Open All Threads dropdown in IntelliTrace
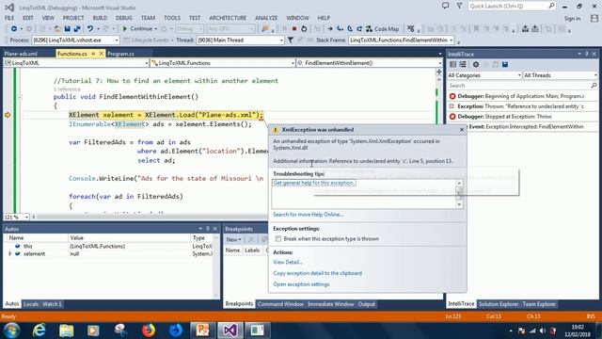 pyautogui.click(x=561, y=75)
